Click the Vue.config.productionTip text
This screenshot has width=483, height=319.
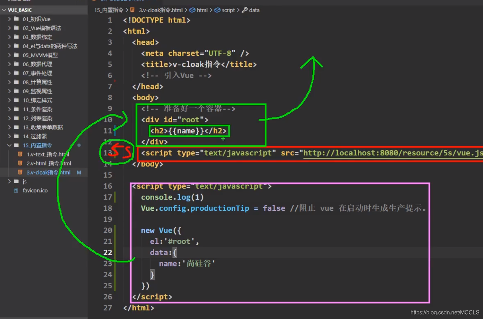coord(195,208)
